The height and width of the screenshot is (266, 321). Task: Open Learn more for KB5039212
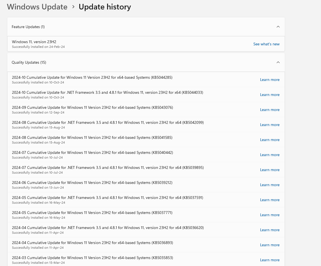click(270, 185)
